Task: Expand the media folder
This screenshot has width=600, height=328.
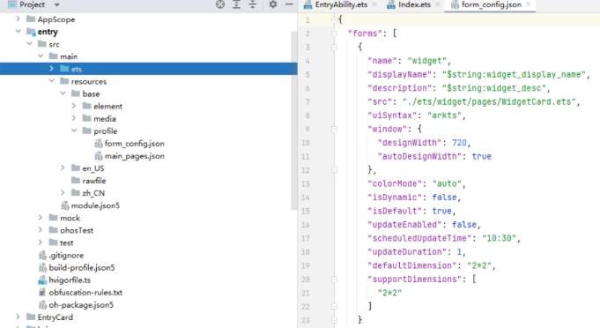Action: click(x=74, y=118)
